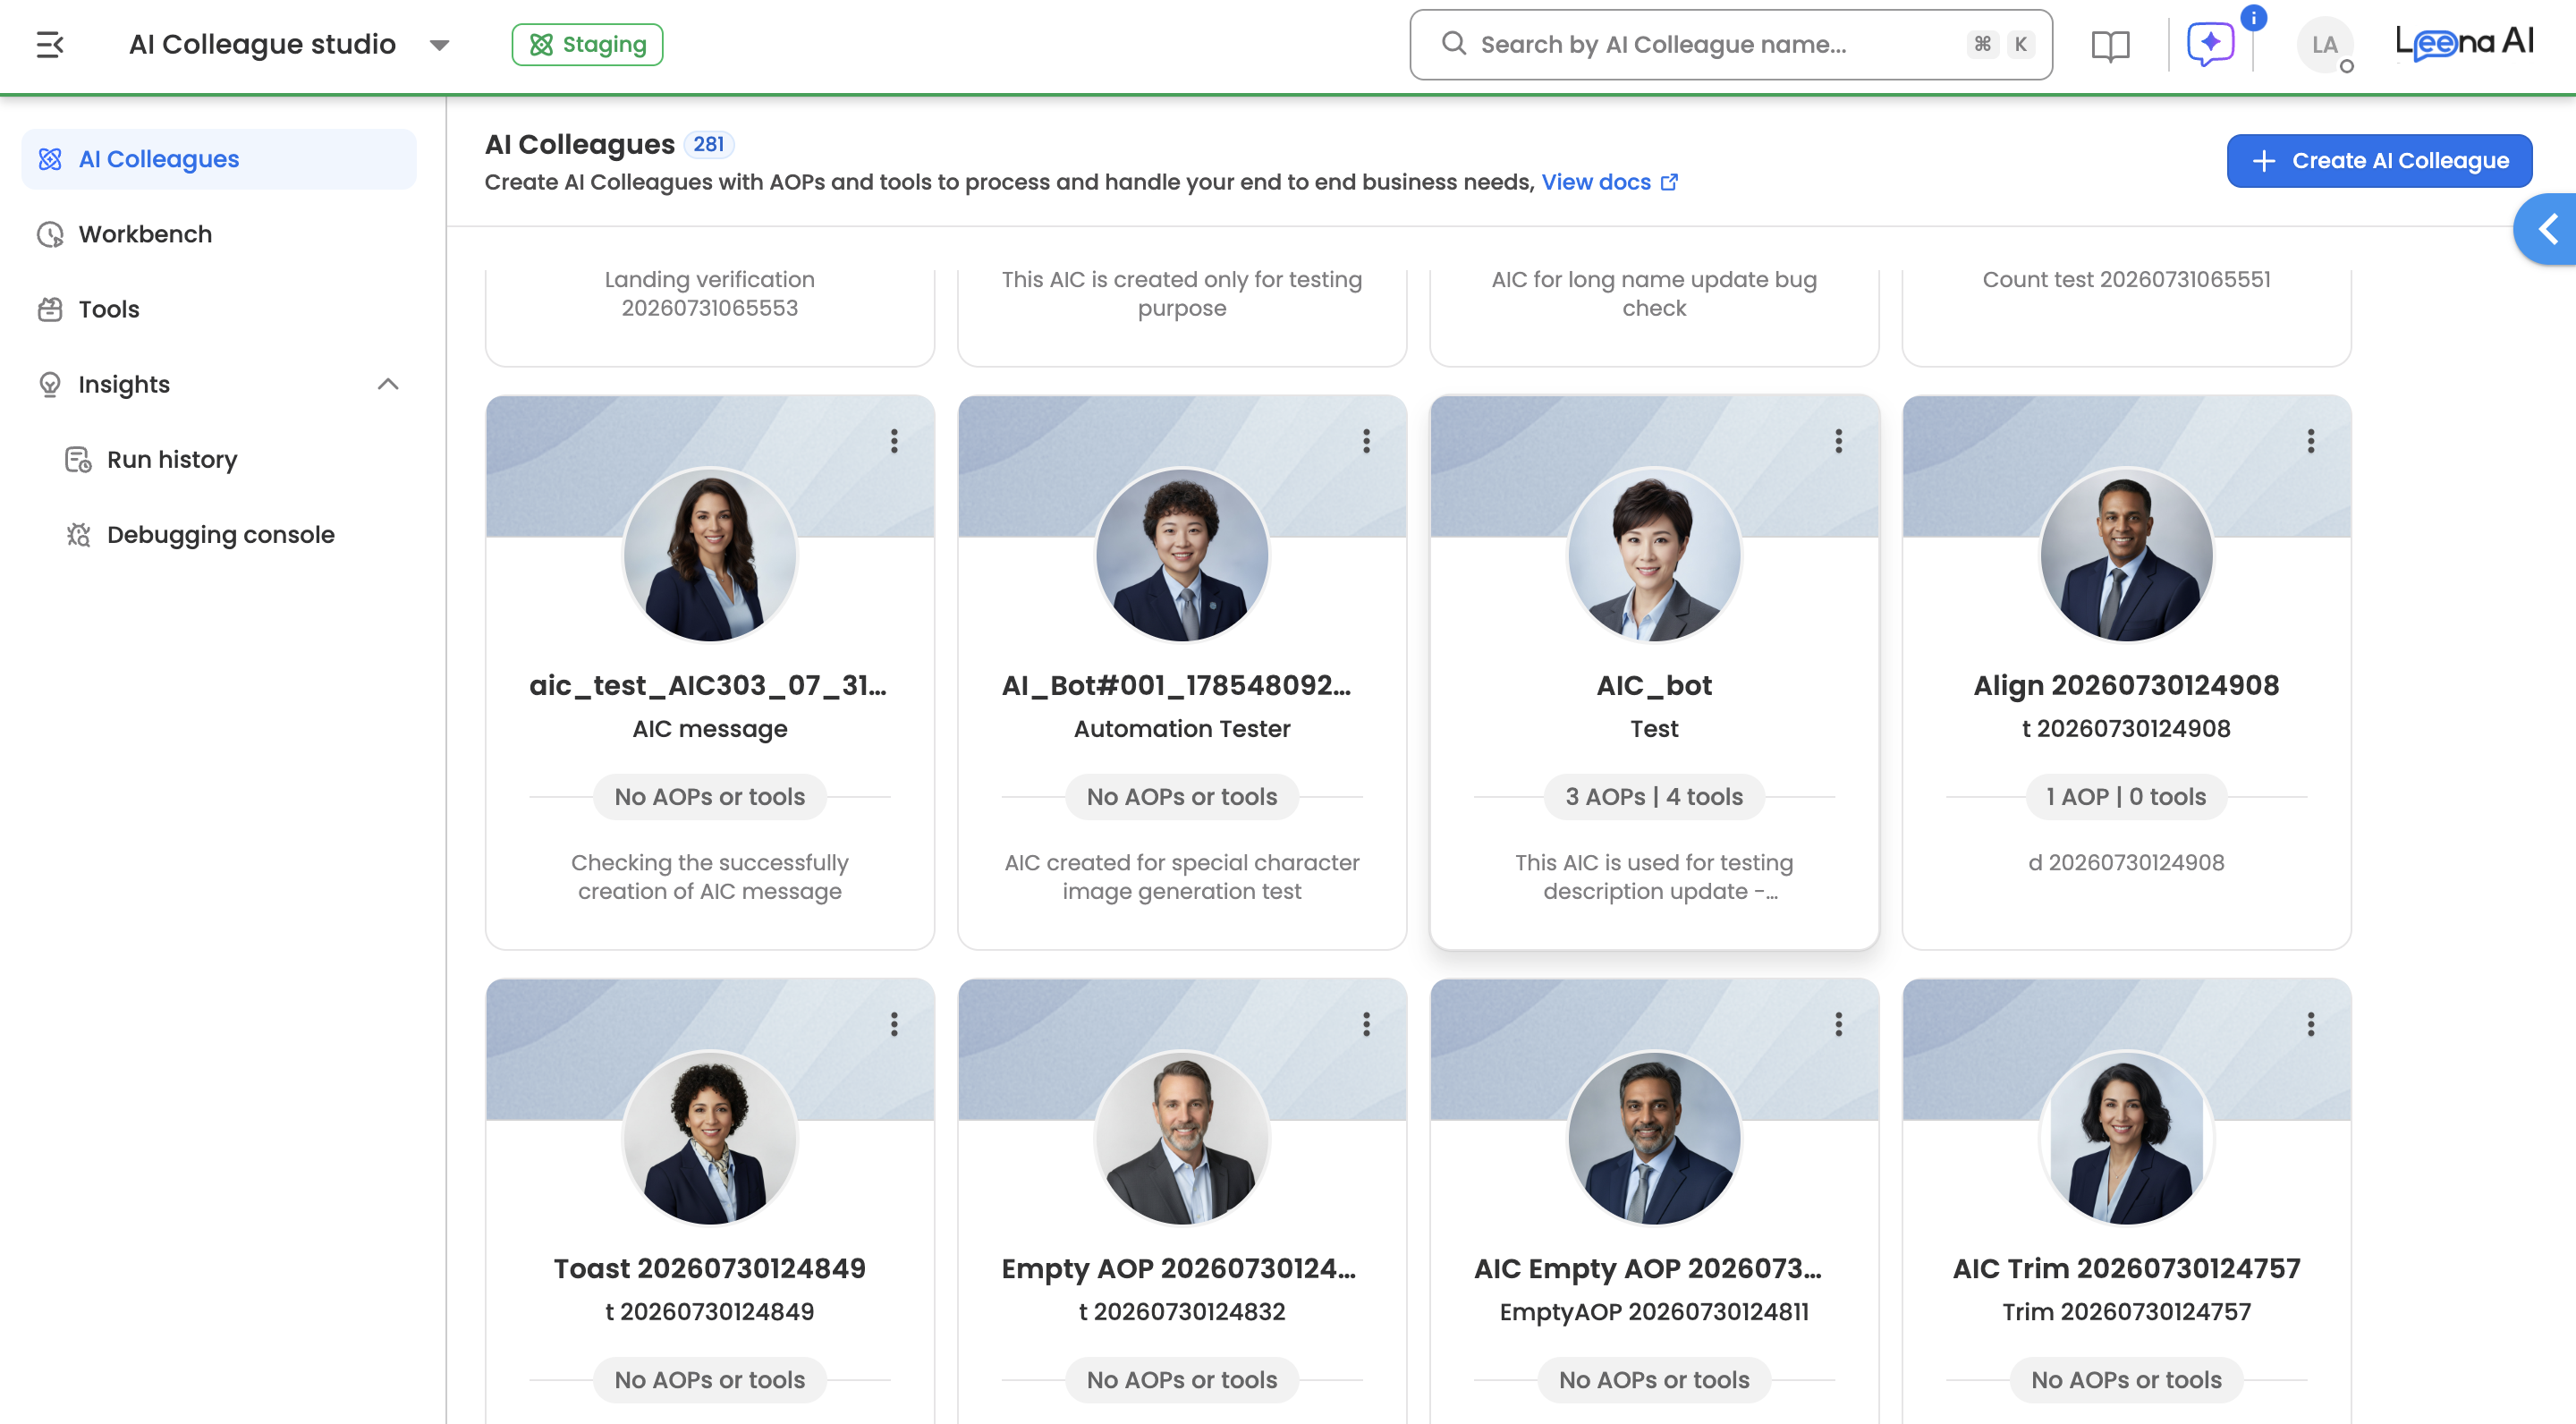Click the AI Colleagues atom sidebar icon

(50, 159)
